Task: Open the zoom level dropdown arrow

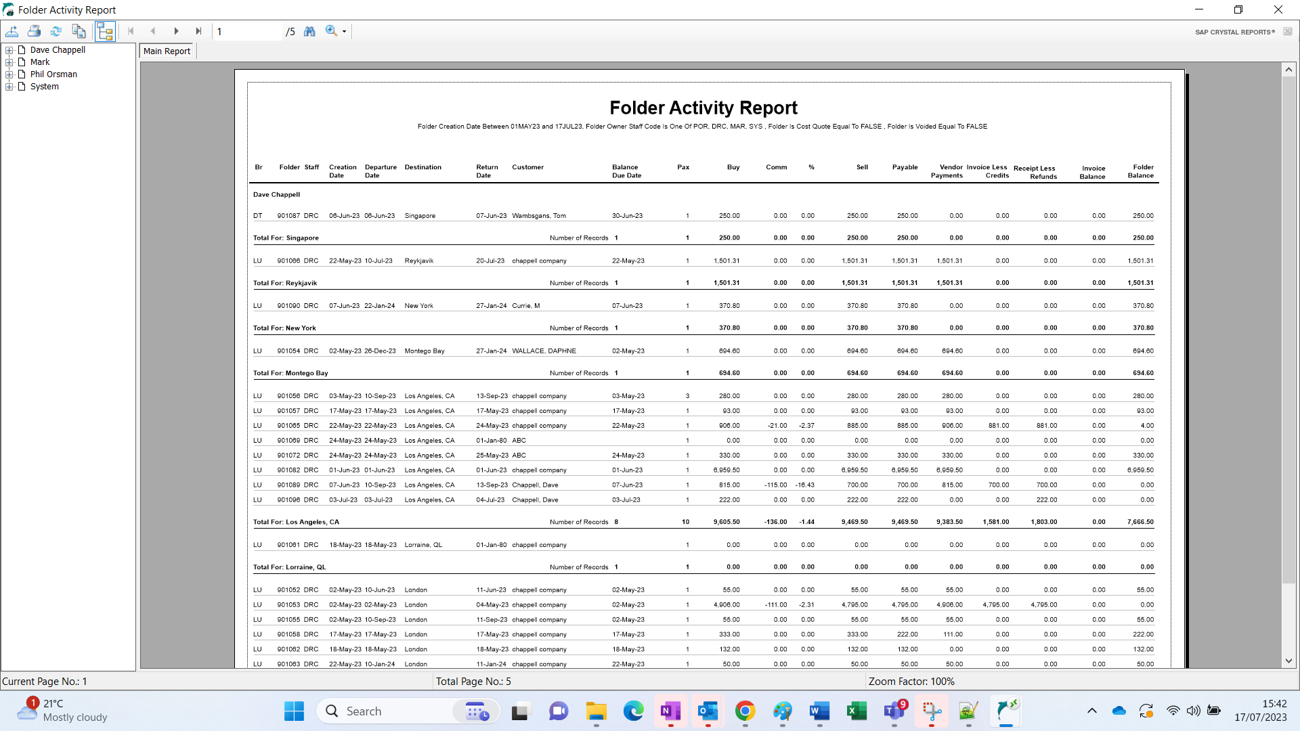Action: point(344,32)
